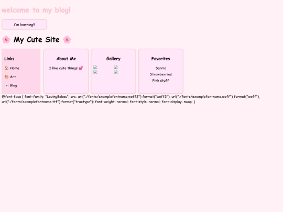Click "Sanrio" in Favorites
The width and height of the screenshot is (283, 212).
pos(161,68)
